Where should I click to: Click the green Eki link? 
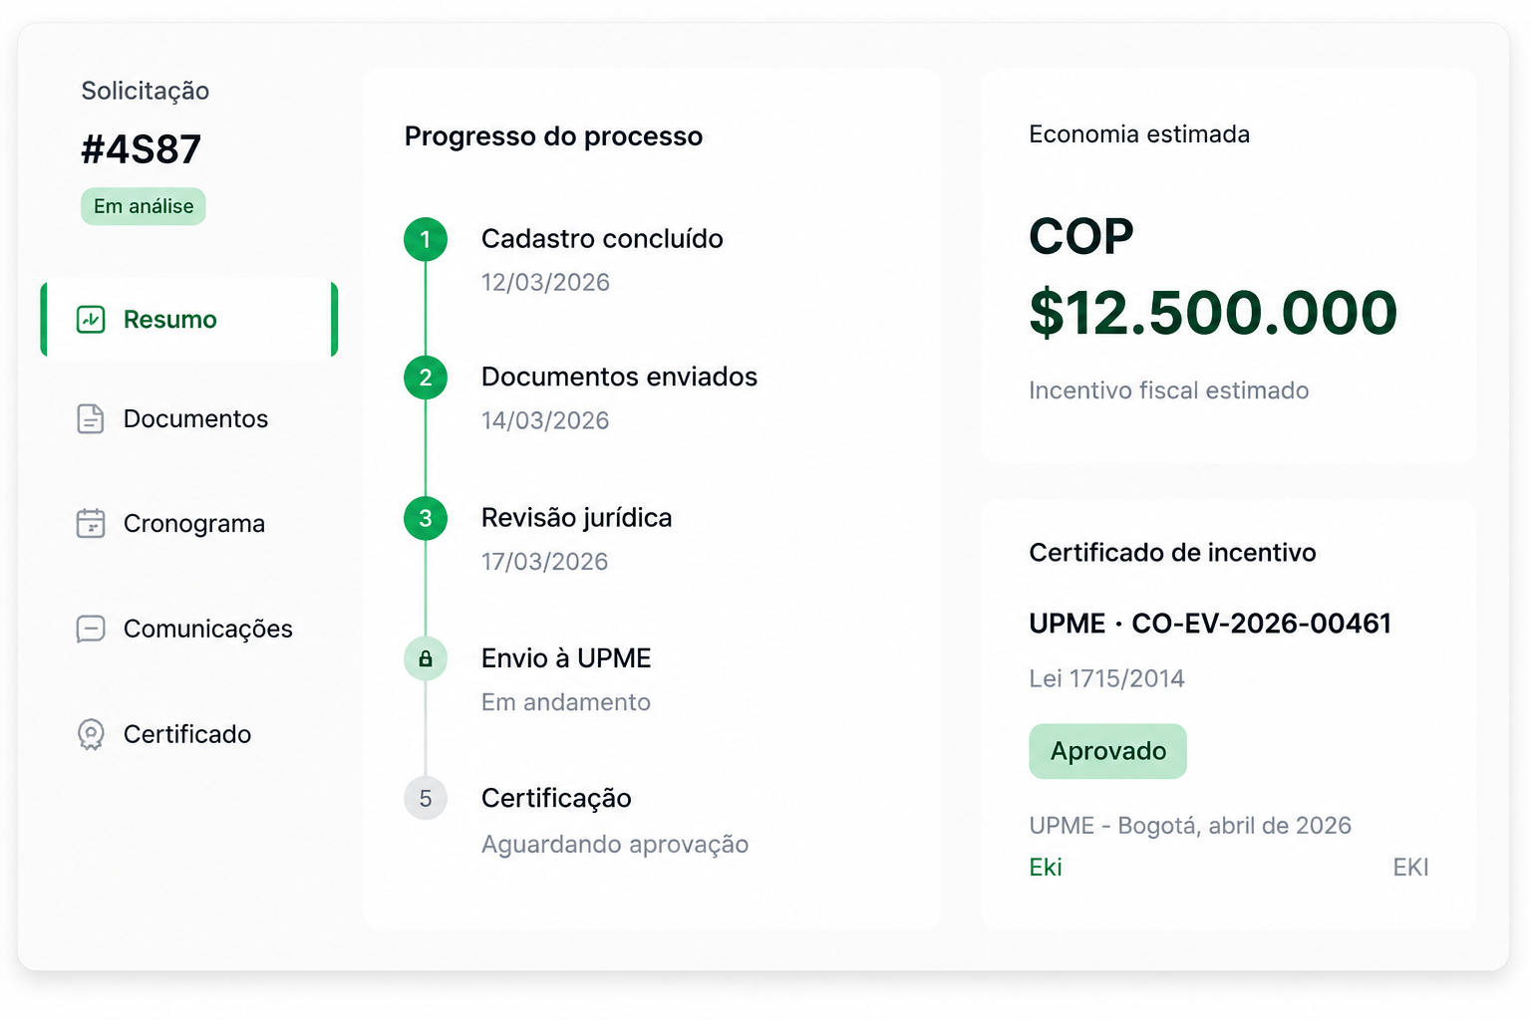(x=1046, y=868)
